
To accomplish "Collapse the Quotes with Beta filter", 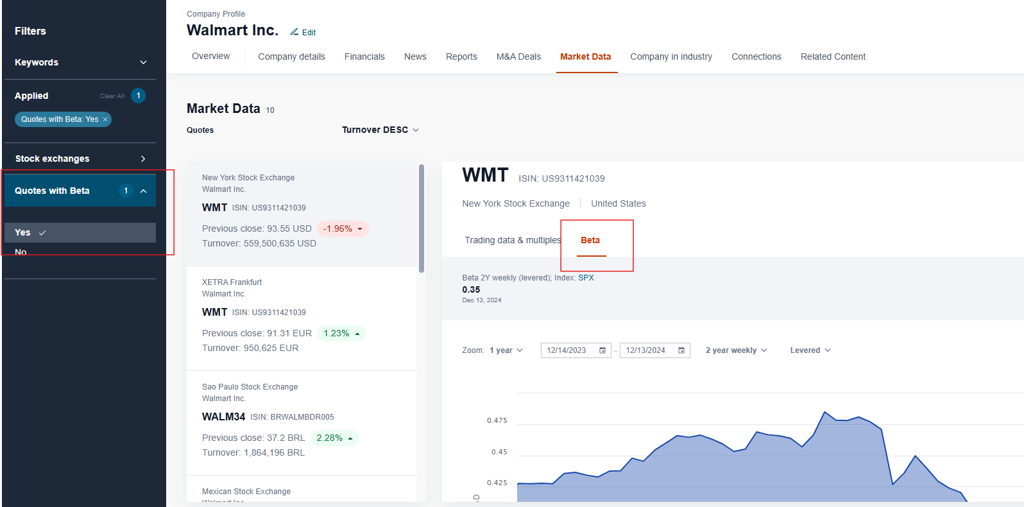I will click(x=80, y=191).
